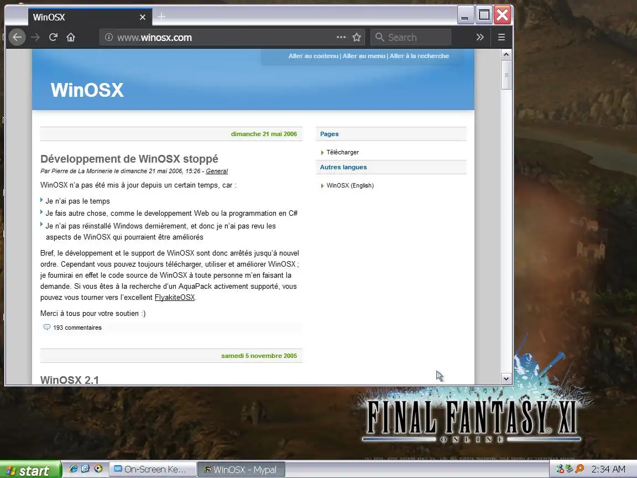Click the 2:34 AM system clock
This screenshot has width=637, height=478.
[x=609, y=470]
